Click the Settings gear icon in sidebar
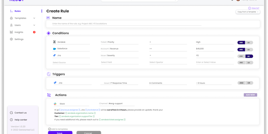This screenshot has height=134, width=268. point(11,39)
